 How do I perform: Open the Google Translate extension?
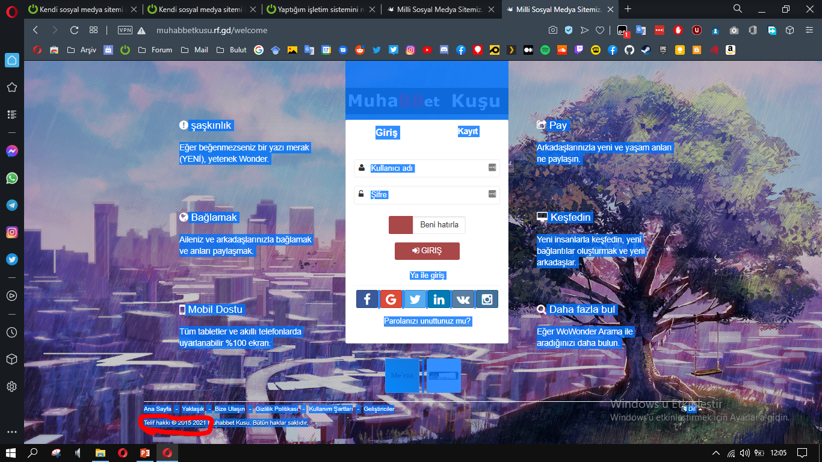641,30
